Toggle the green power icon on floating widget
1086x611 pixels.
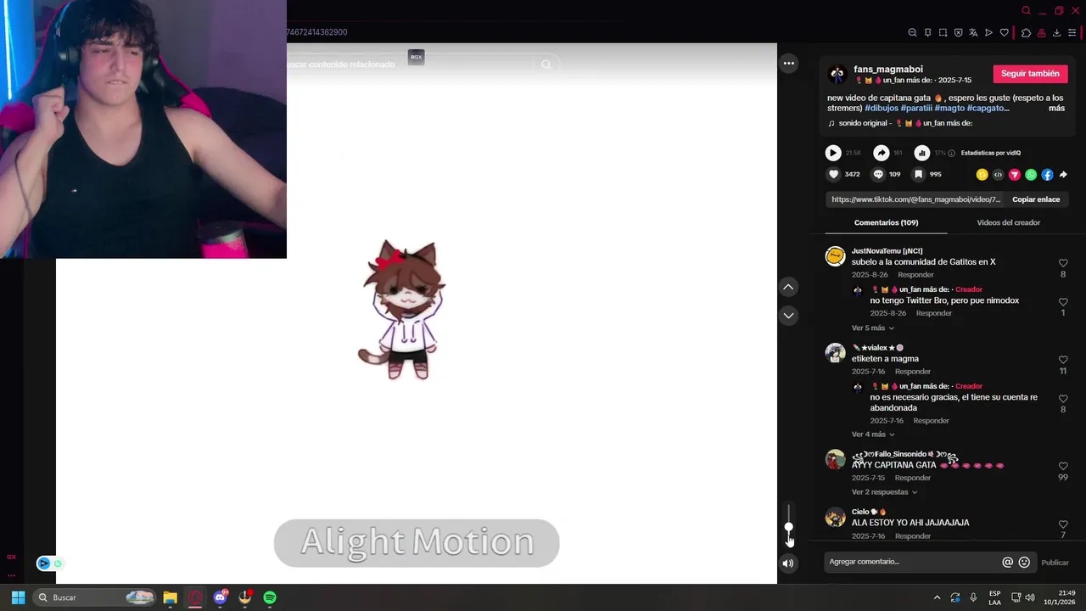coord(58,563)
